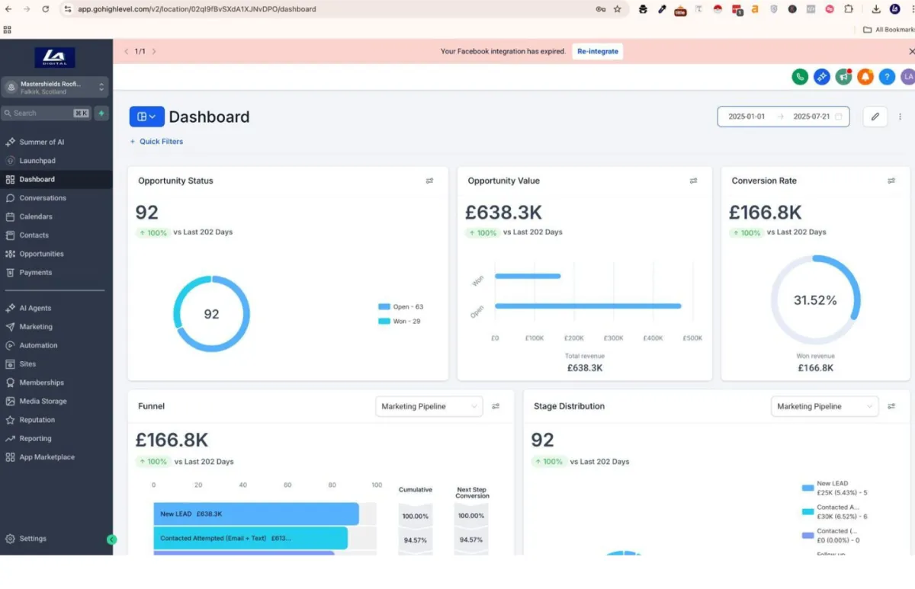Click the Contacted Attempted funnel bar
Screen dimensions: 915x589
[x=251, y=538]
